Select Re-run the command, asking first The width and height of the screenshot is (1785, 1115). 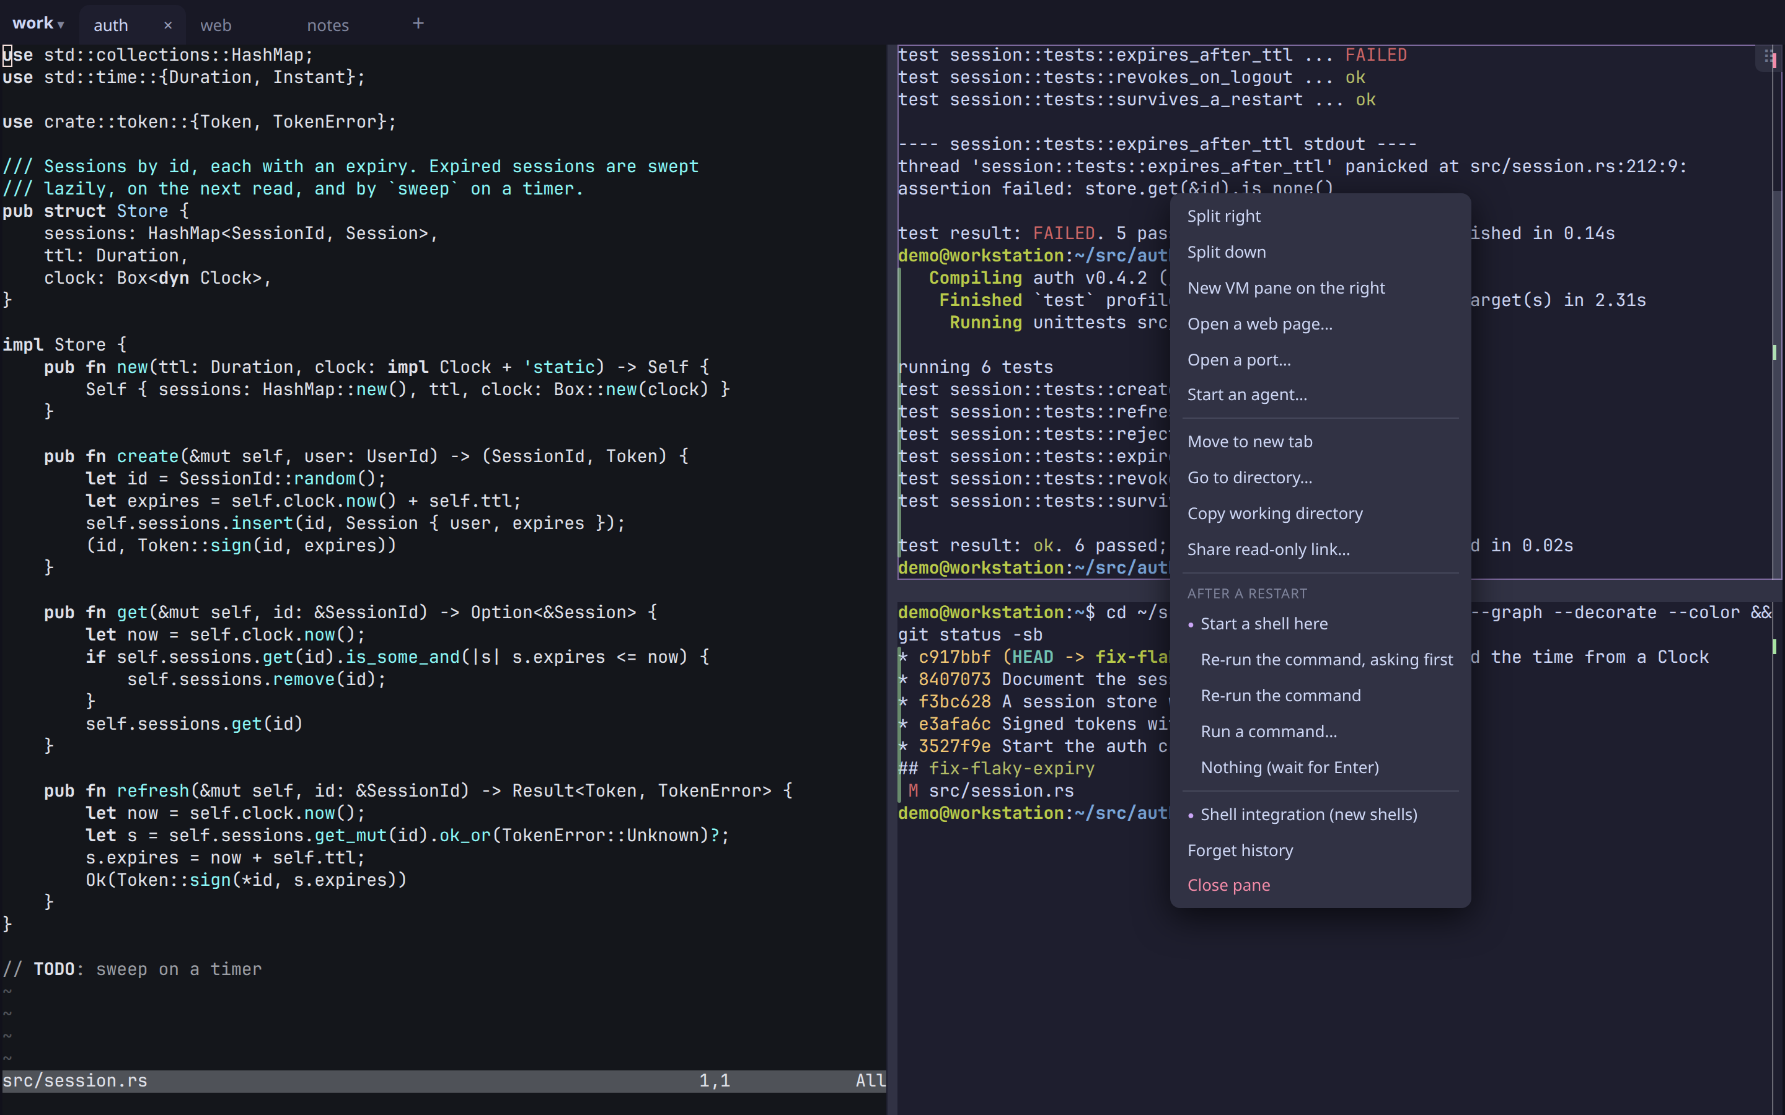coord(1320,660)
